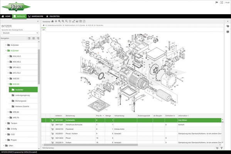Image resolution: width=231 pixels, height=154 pixels.
Task: Open the Deutsch language dropdown
Action: pyautogui.click(x=20, y=33)
